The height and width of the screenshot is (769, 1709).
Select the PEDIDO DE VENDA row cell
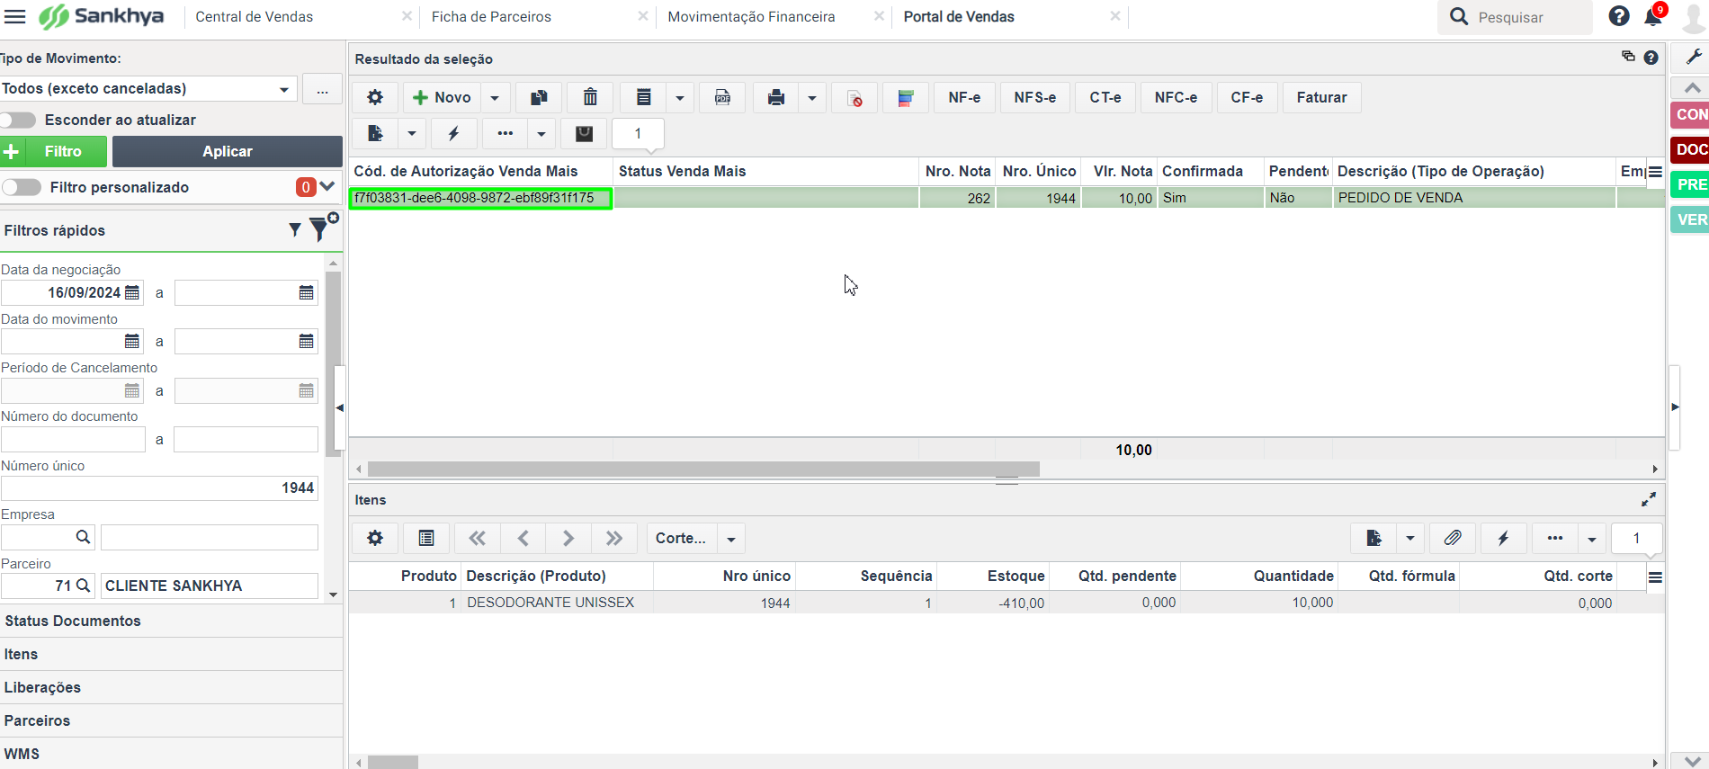pyautogui.click(x=1473, y=198)
